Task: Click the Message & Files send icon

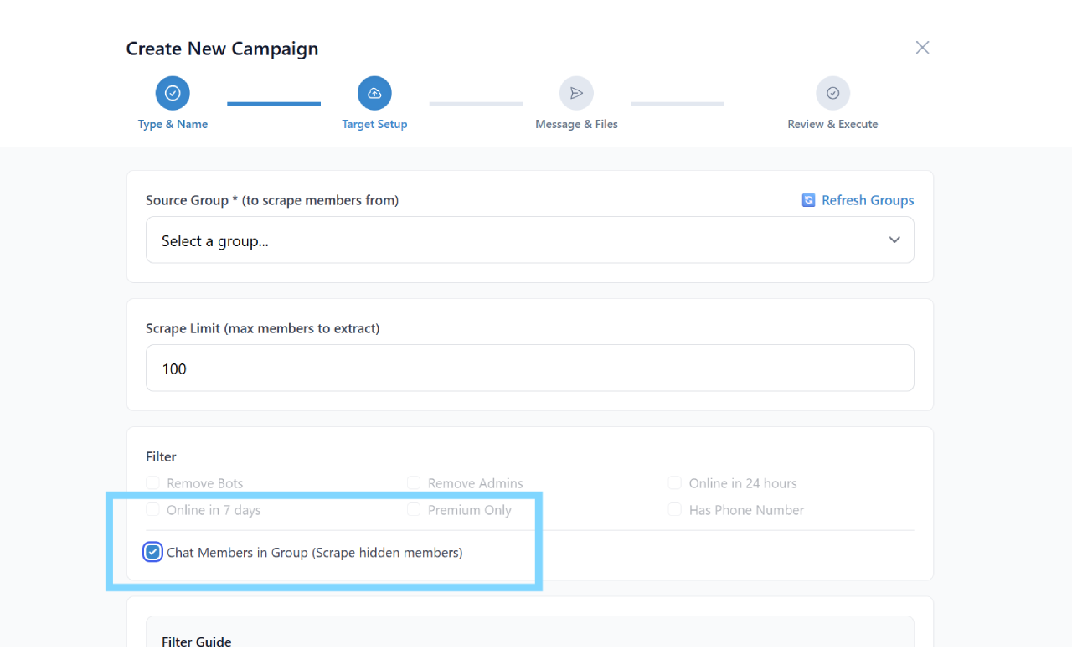Action: (576, 93)
